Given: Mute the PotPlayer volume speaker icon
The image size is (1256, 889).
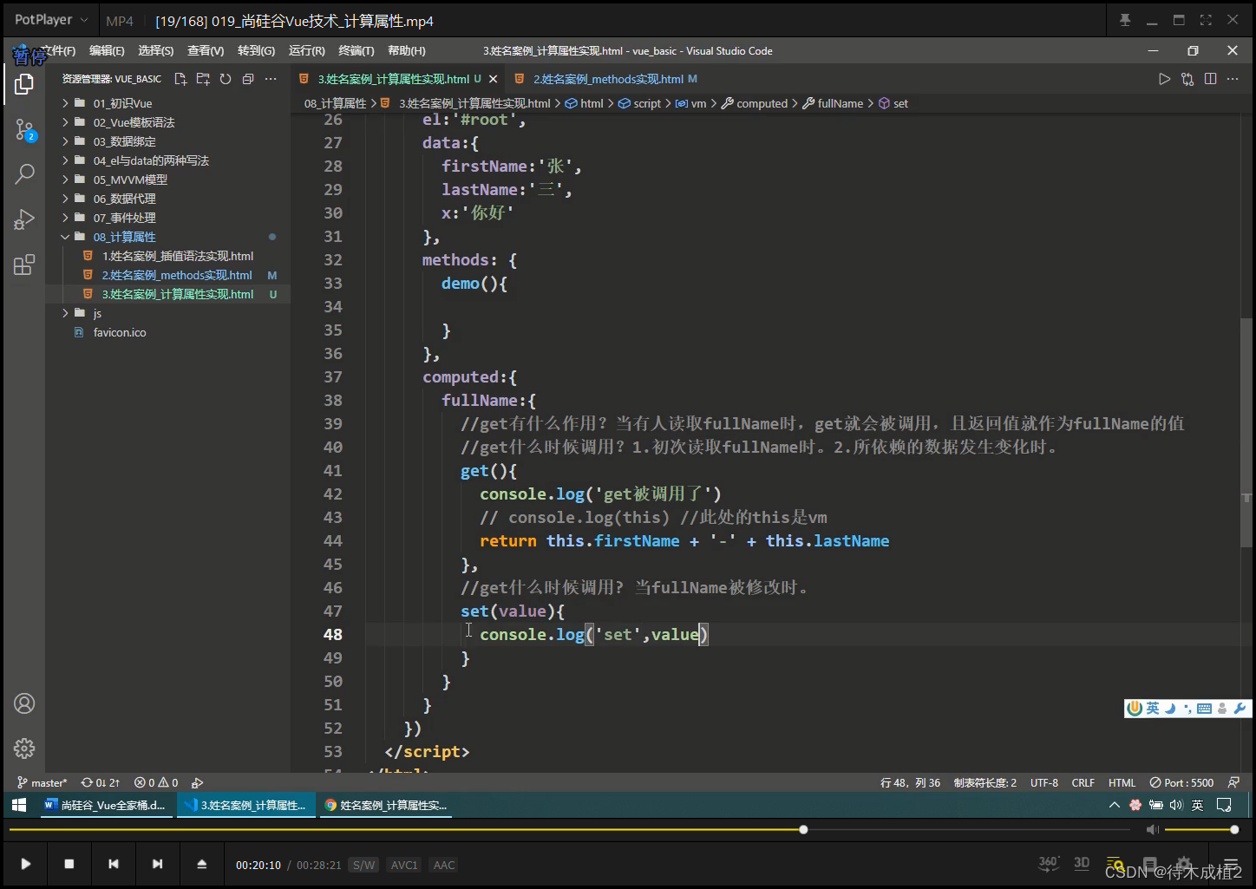Looking at the screenshot, I should (1152, 830).
